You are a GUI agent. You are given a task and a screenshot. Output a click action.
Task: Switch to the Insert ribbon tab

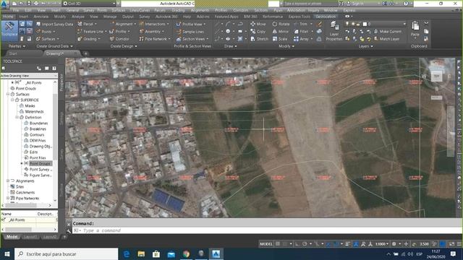coord(24,17)
